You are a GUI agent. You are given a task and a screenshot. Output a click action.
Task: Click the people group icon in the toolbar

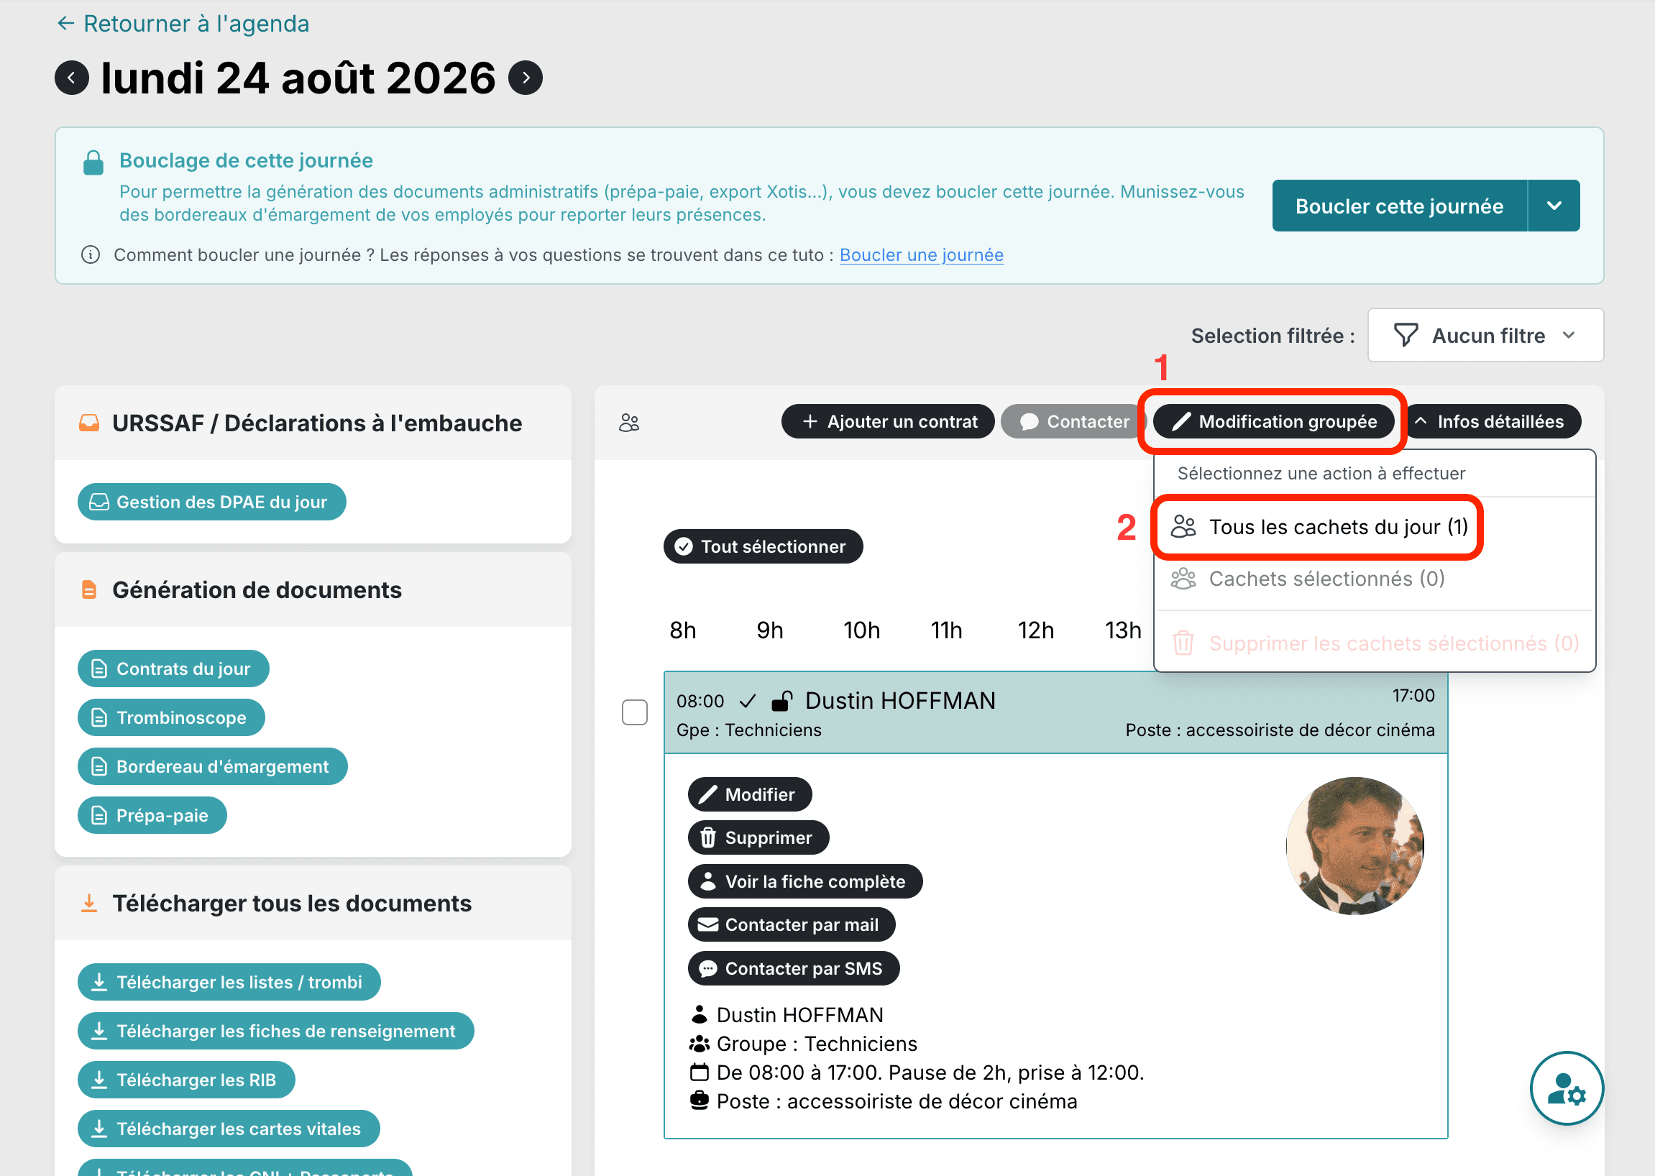click(x=628, y=422)
